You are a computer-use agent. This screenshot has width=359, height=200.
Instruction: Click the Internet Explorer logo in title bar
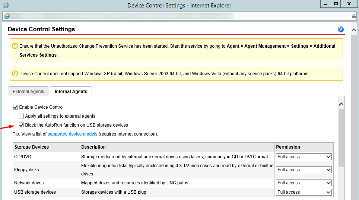(x=6, y=5)
